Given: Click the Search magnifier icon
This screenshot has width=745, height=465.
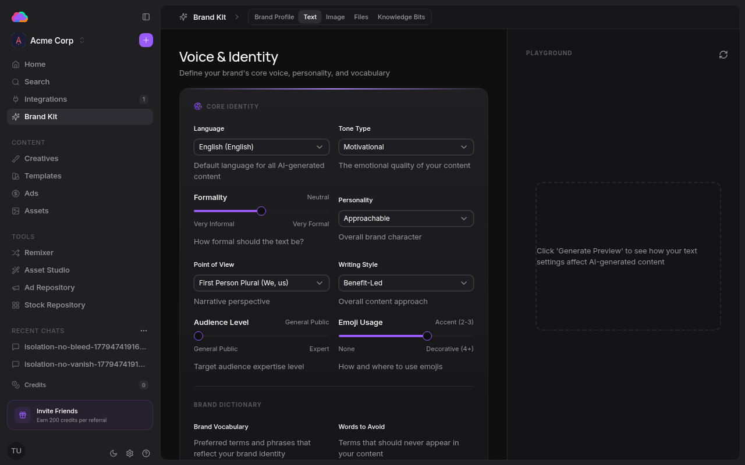Looking at the screenshot, I should (x=16, y=82).
